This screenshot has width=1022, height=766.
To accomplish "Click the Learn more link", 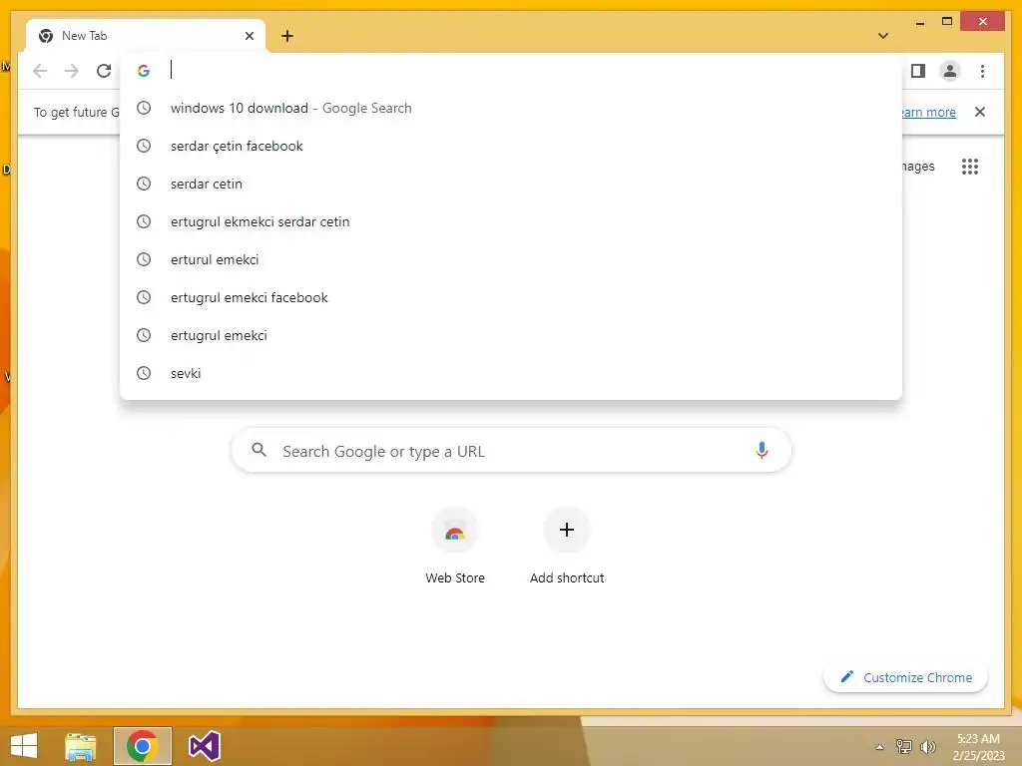I will (x=929, y=112).
